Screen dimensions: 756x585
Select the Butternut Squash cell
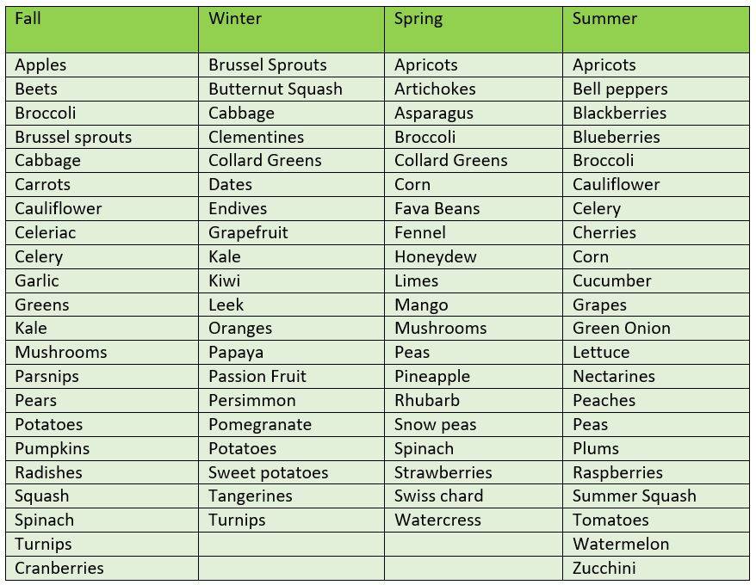[291, 89]
